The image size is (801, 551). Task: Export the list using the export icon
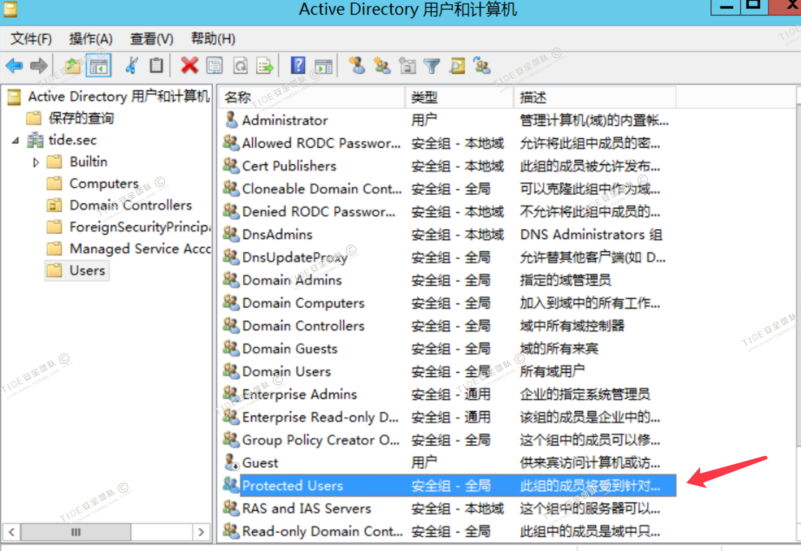265,66
